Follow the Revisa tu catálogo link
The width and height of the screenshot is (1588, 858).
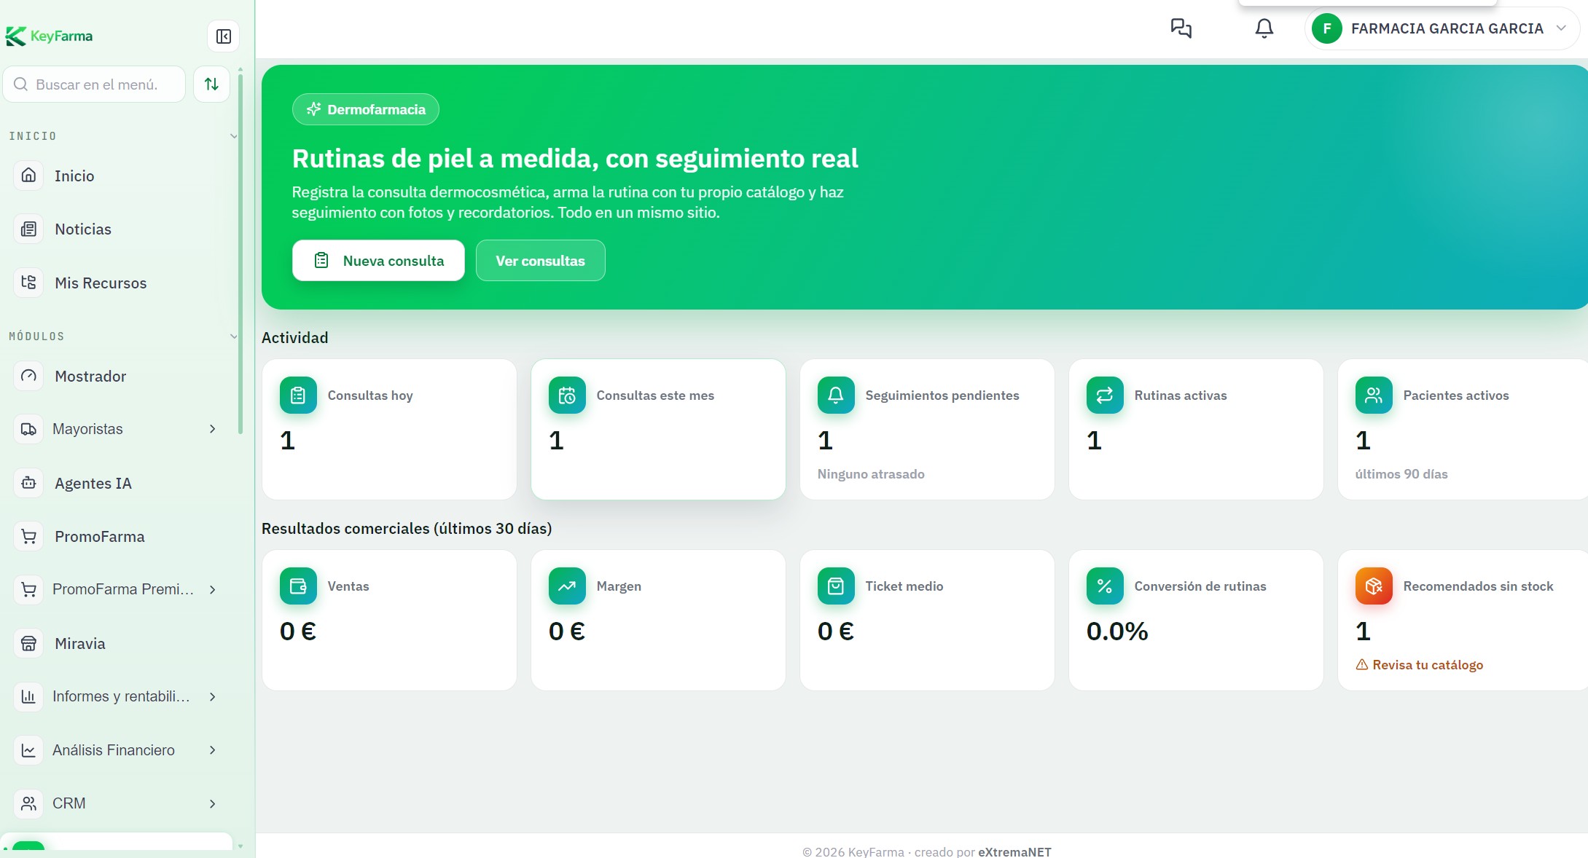pos(1419,664)
